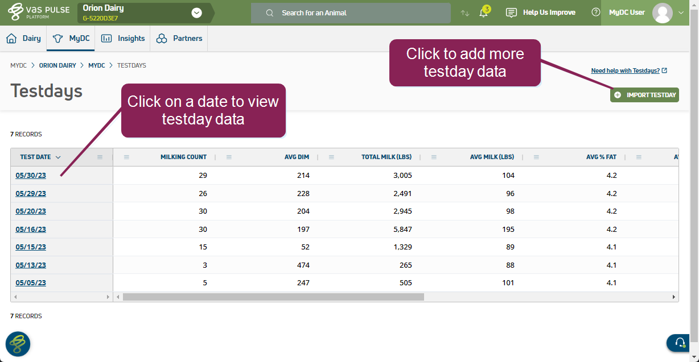The height and width of the screenshot is (362, 699).
Task: Open the 05/30/23 testday link
Action: tap(31, 176)
